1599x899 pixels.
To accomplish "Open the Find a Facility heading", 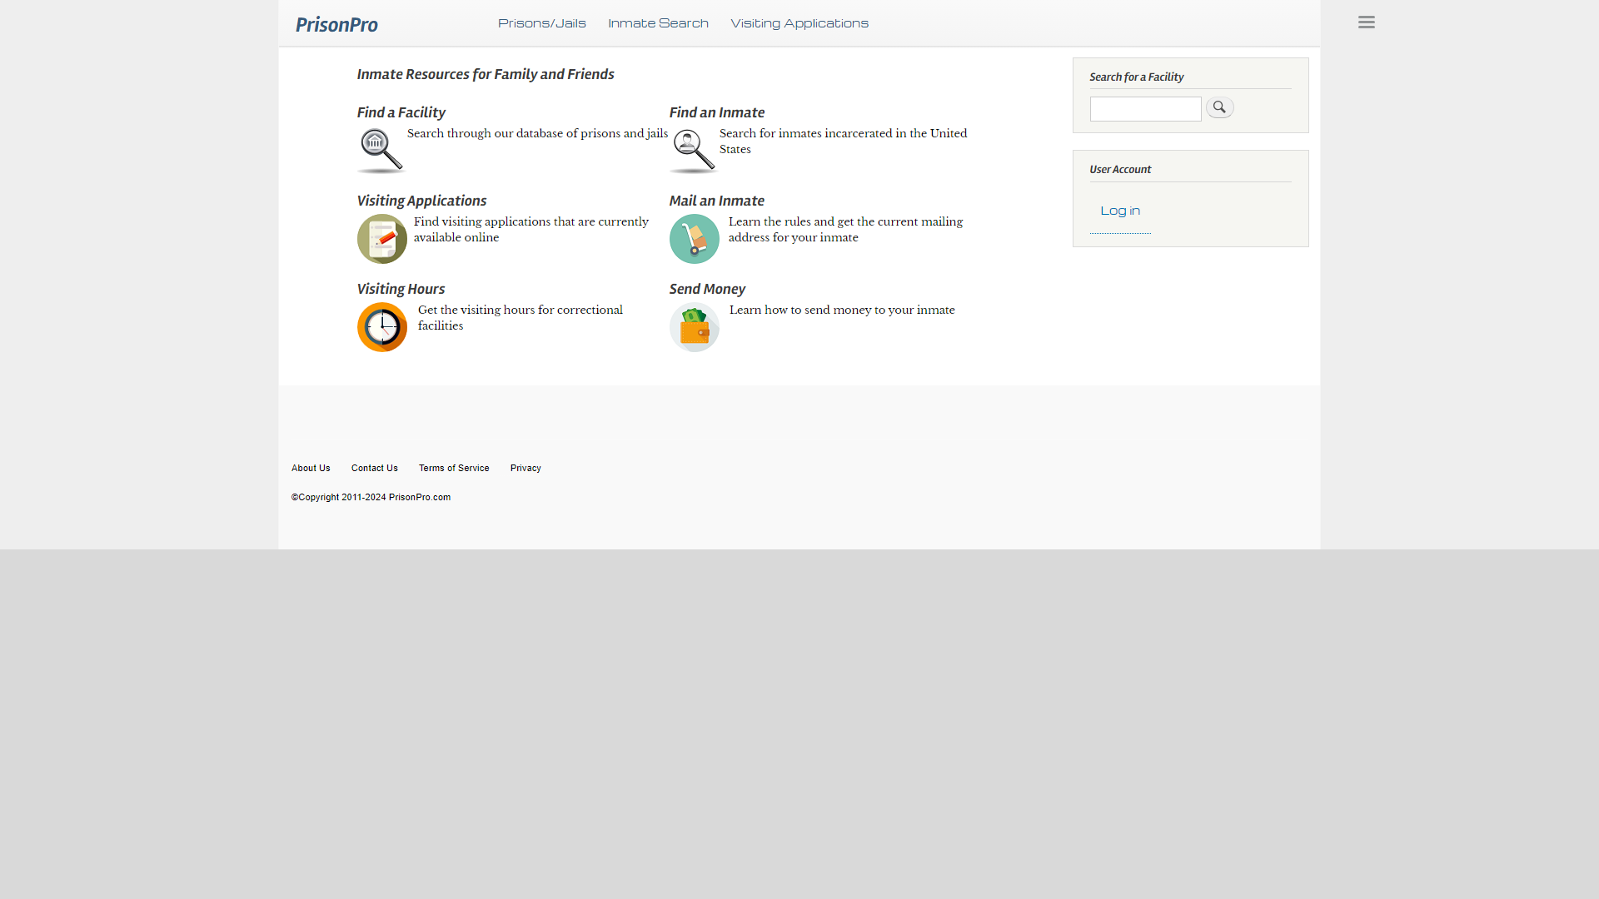I will tap(401, 112).
